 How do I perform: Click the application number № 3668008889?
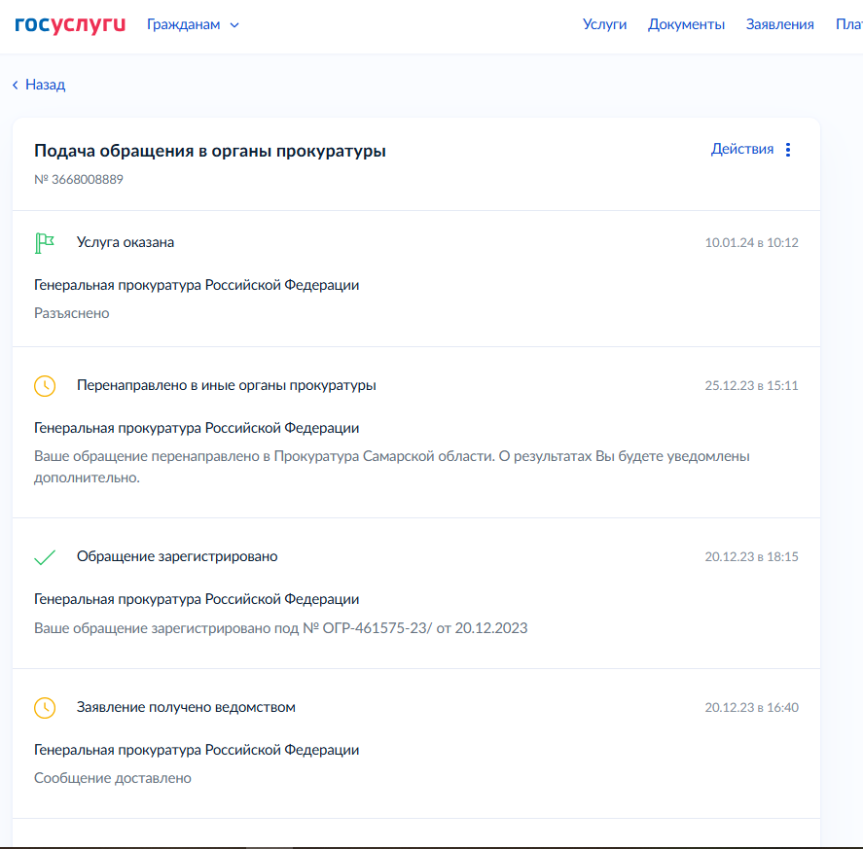79,179
